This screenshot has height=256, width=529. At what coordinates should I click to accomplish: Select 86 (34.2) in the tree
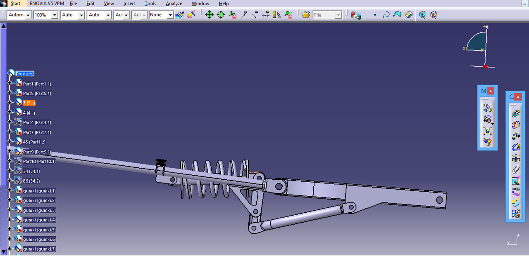click(x=31, y=181)
